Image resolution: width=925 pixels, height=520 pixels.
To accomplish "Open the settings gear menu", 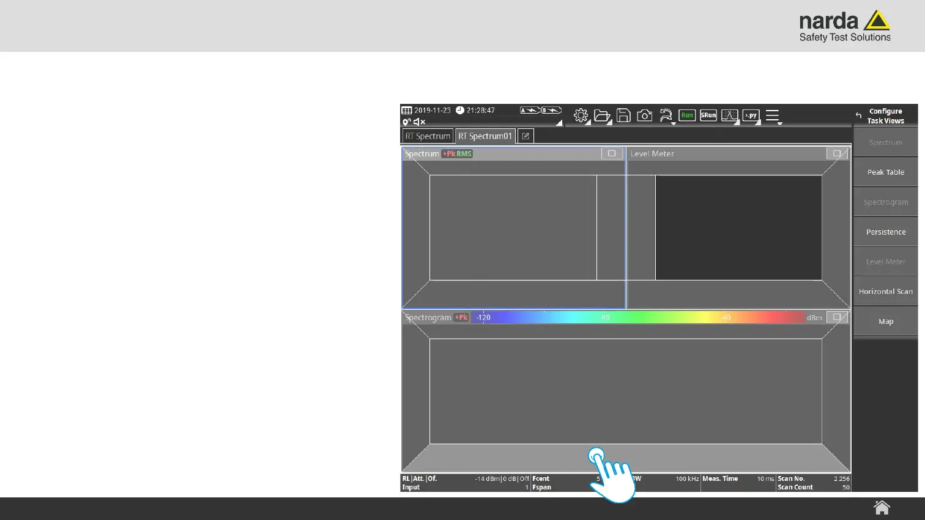I will point(581,115).
